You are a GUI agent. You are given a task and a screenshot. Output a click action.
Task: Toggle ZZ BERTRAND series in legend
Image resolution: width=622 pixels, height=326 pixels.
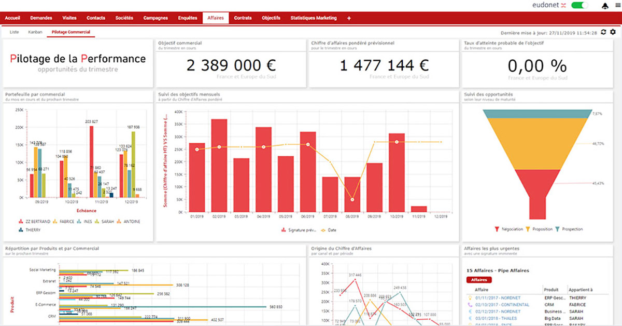[34, 222]
